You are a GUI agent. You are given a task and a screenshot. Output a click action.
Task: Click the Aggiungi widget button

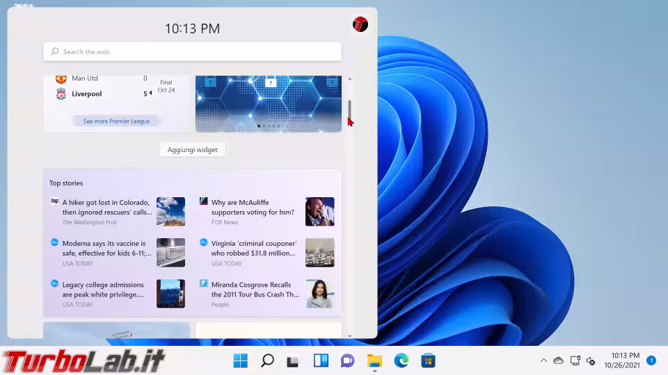click(192, 149)
